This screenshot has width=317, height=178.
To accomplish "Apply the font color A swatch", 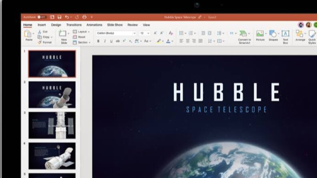I will click(168, 41).
